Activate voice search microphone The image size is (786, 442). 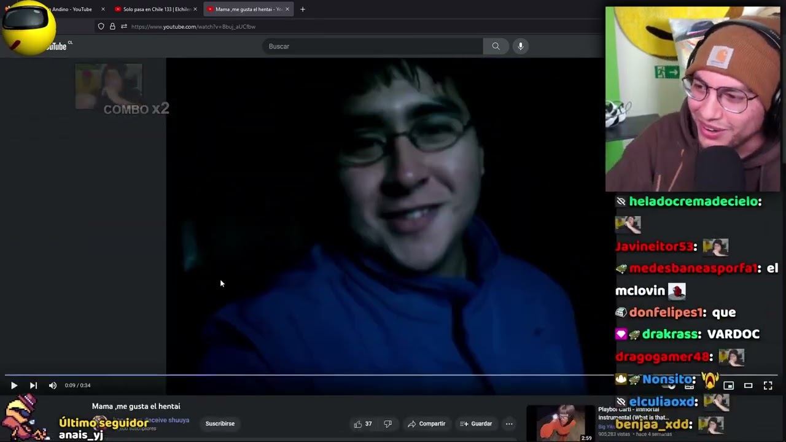[520, 46]
